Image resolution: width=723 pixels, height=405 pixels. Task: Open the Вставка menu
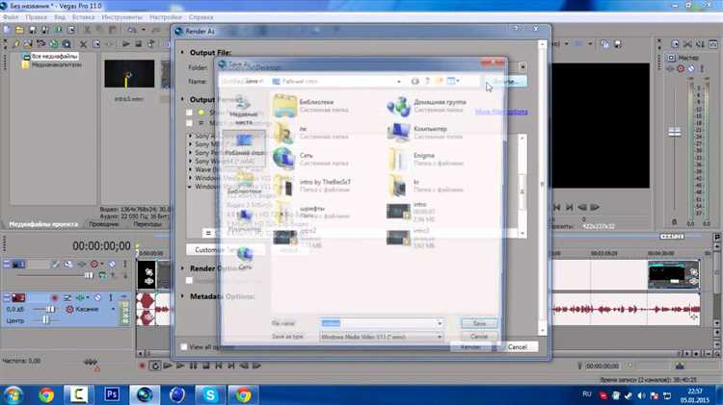coord(83,17)
